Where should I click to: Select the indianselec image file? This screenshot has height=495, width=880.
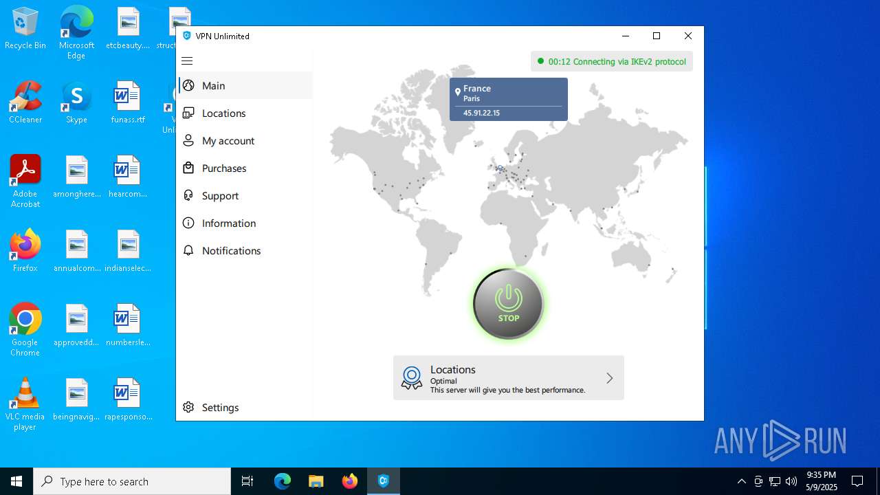click(x=128, y=251)
